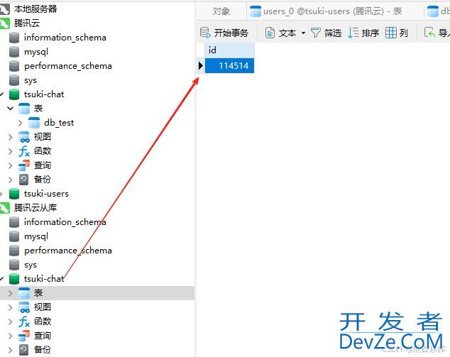Expand highlighted 表 node under 腾讯云从库
450x357 pixels.
(11, 293)
